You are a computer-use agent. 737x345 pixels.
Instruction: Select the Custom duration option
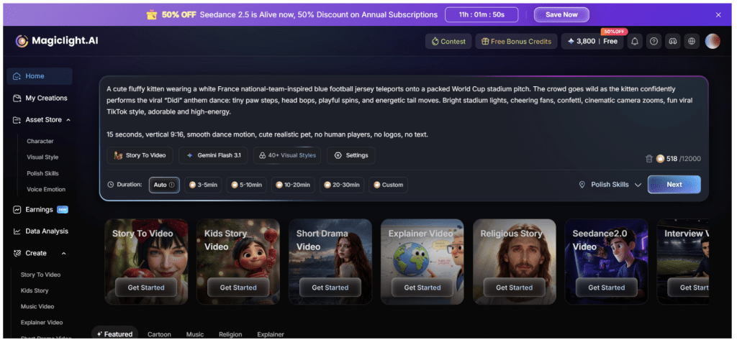(388, 185)
